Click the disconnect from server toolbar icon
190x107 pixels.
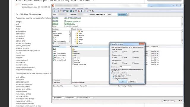pos(79,11)
